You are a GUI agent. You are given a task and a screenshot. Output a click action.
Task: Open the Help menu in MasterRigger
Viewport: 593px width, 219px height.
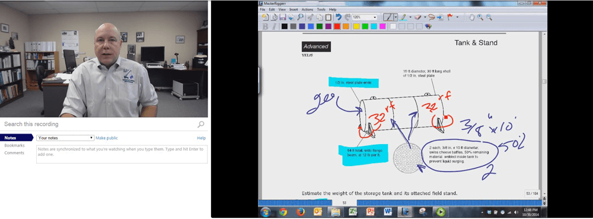(333, 9)
